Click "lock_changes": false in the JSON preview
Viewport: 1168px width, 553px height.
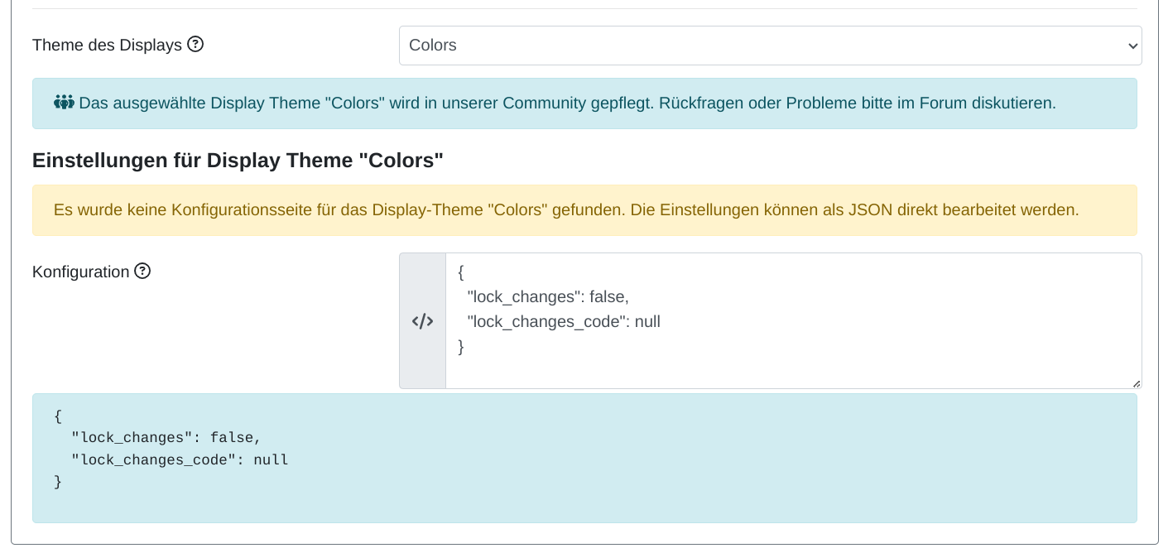coord(166,438)
